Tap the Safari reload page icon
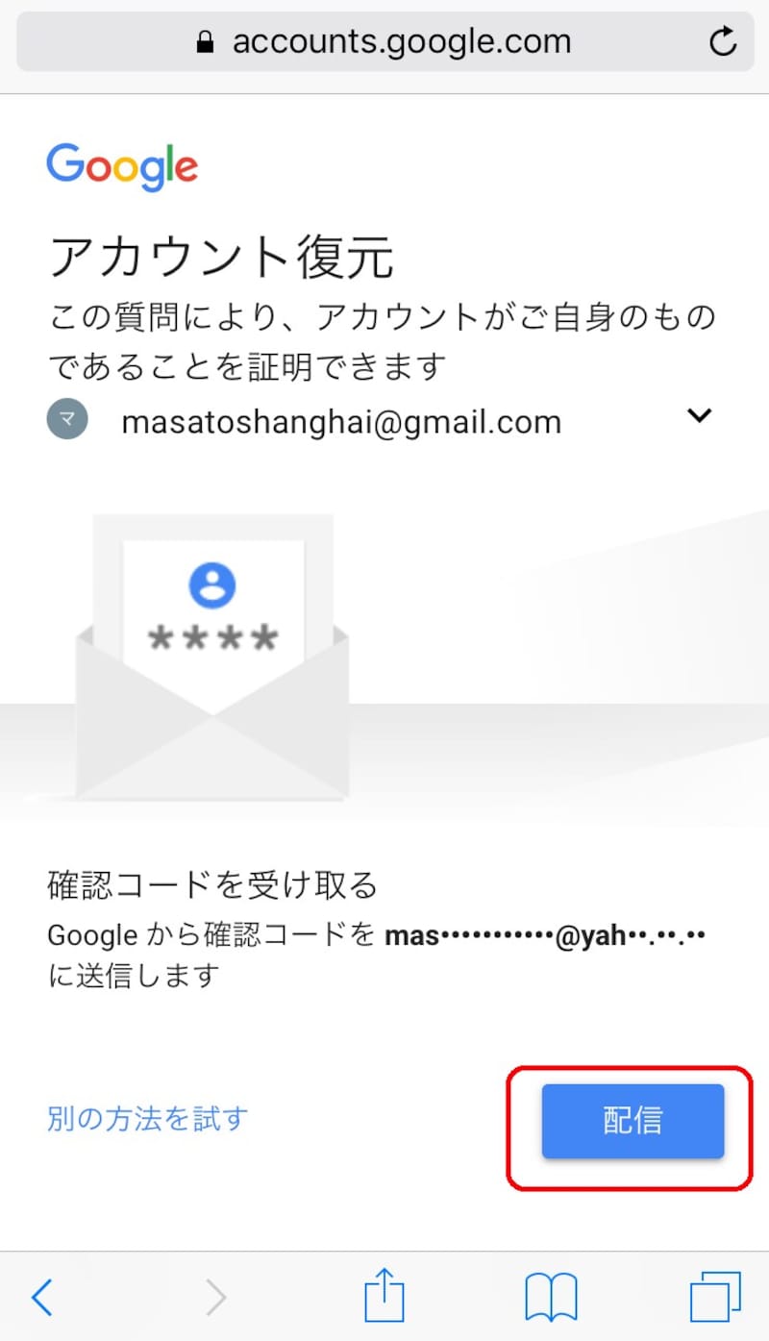 click(x=721, y=41)
